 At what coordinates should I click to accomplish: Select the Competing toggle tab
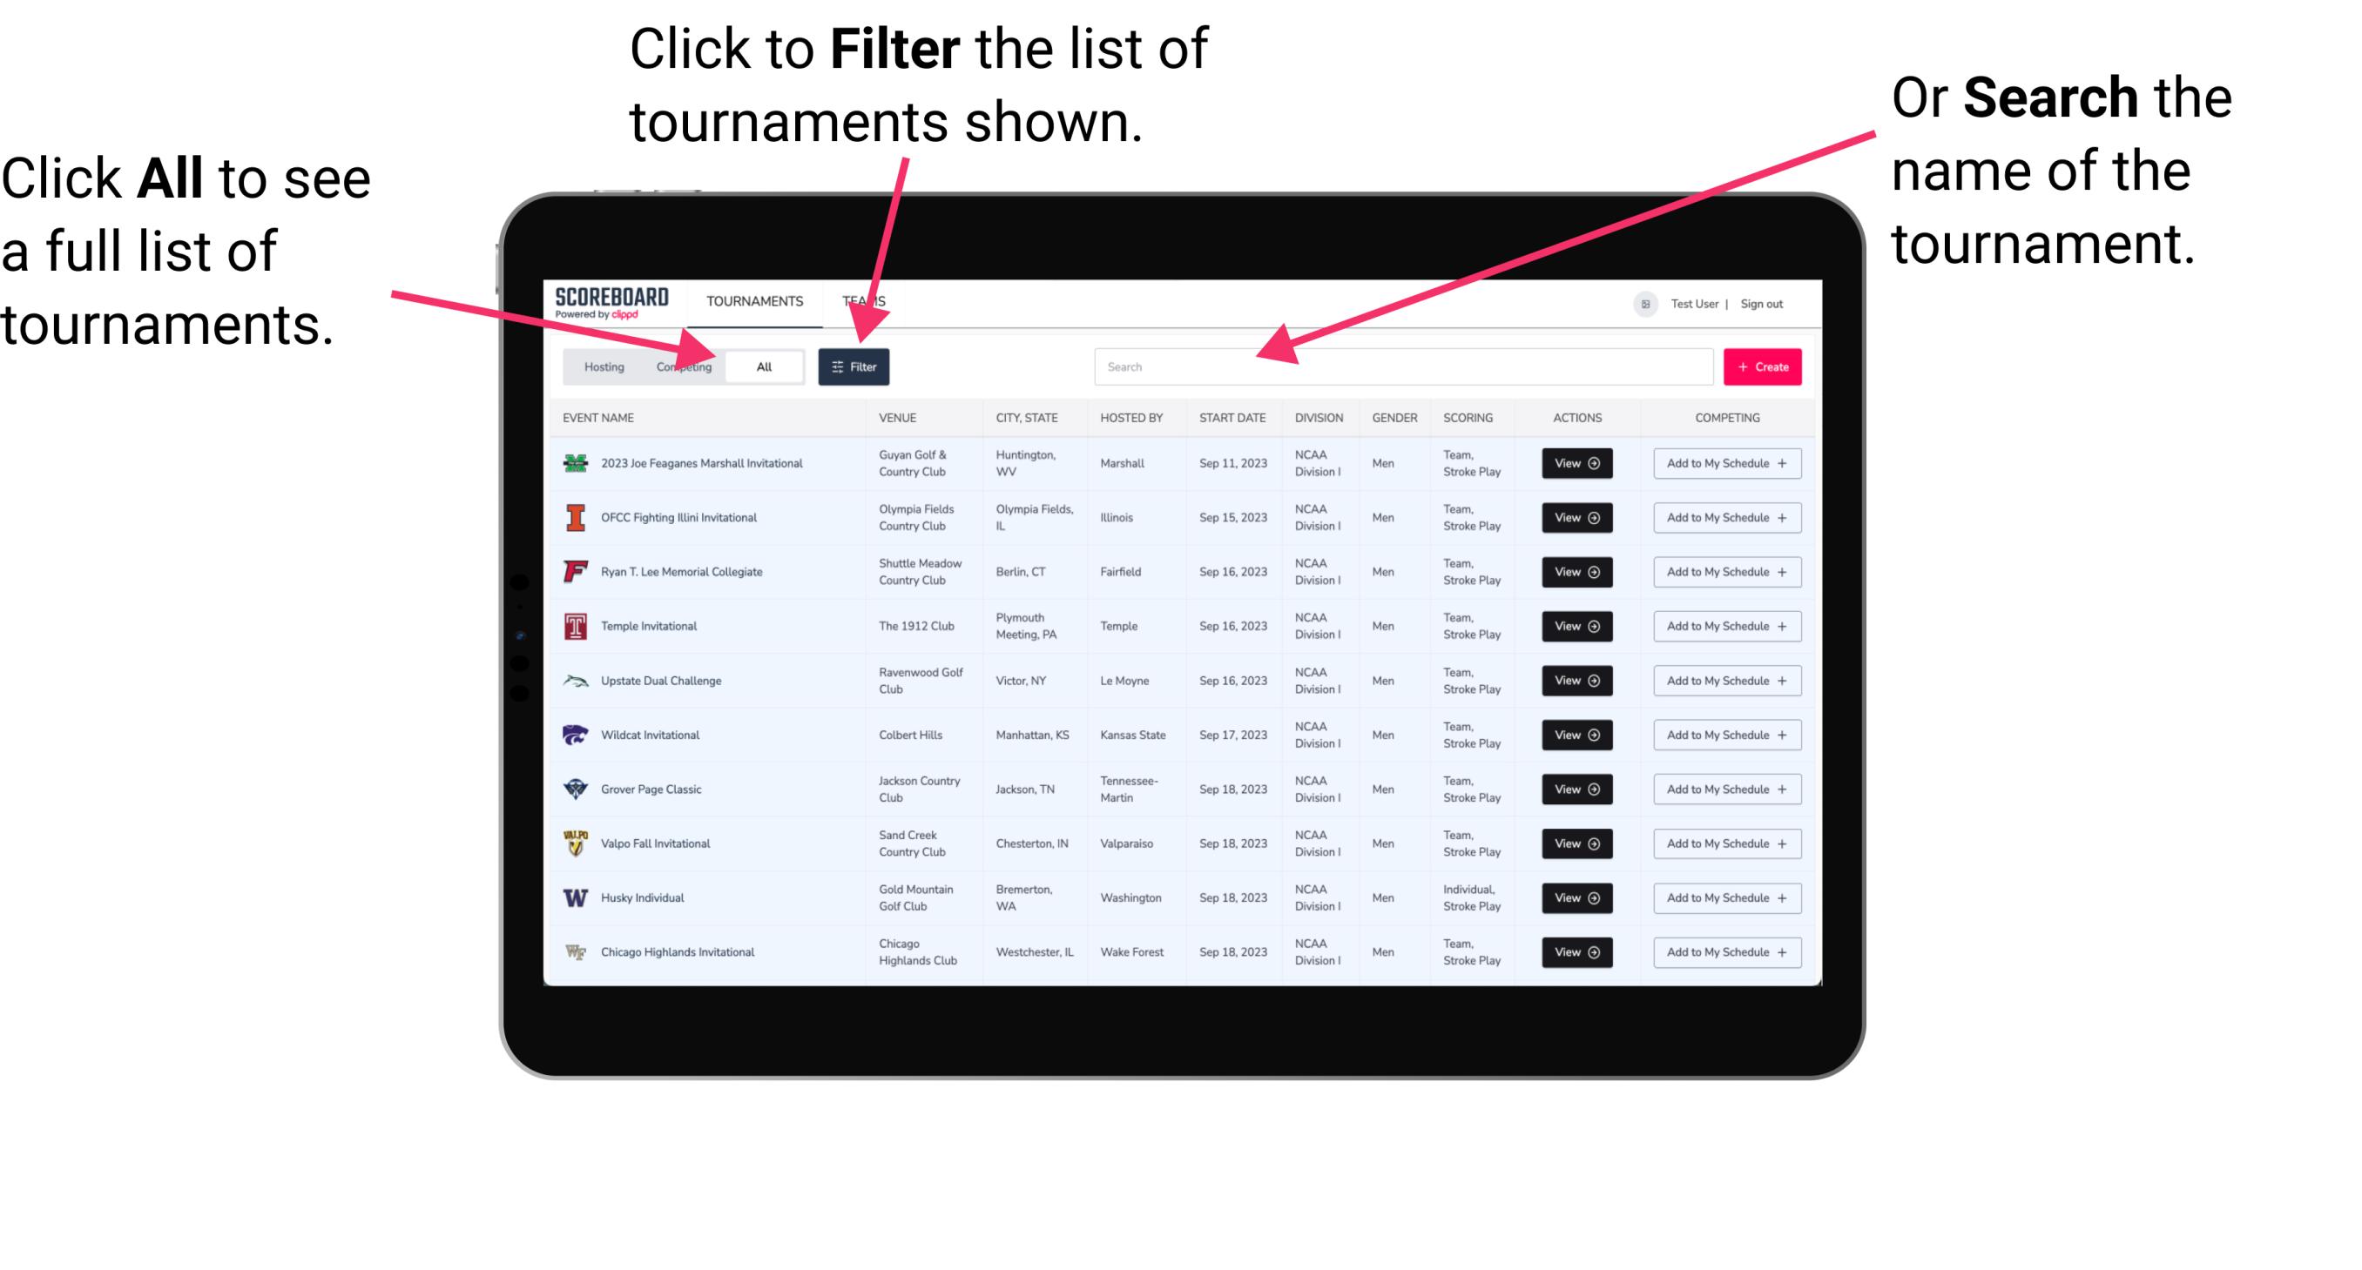click(x=678, y=366)
